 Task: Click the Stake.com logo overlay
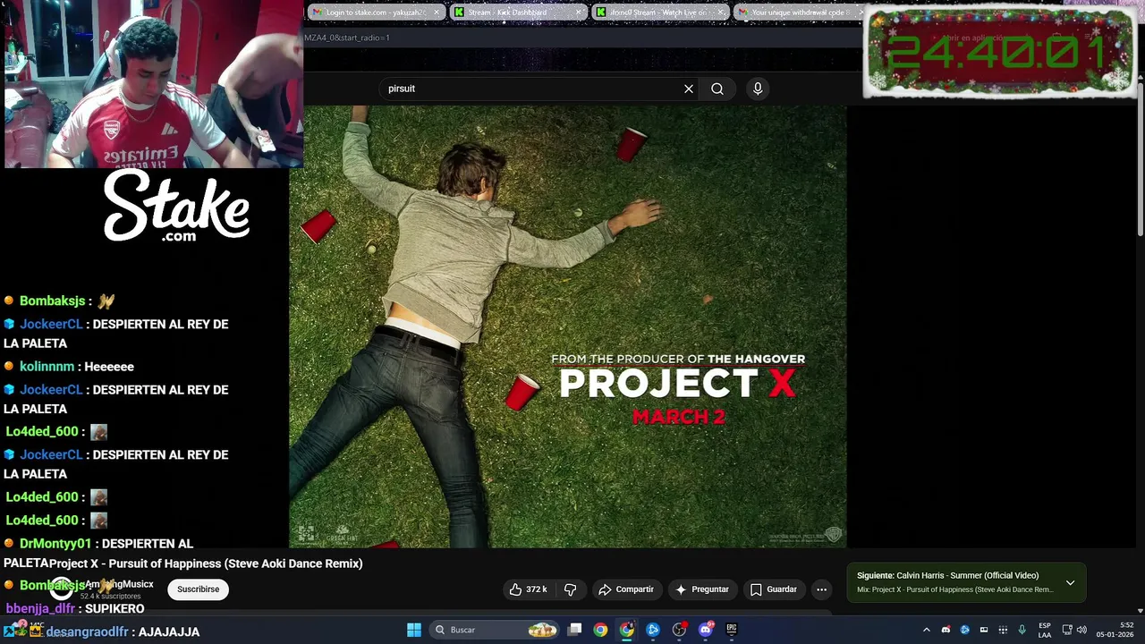tap(177, 207)
